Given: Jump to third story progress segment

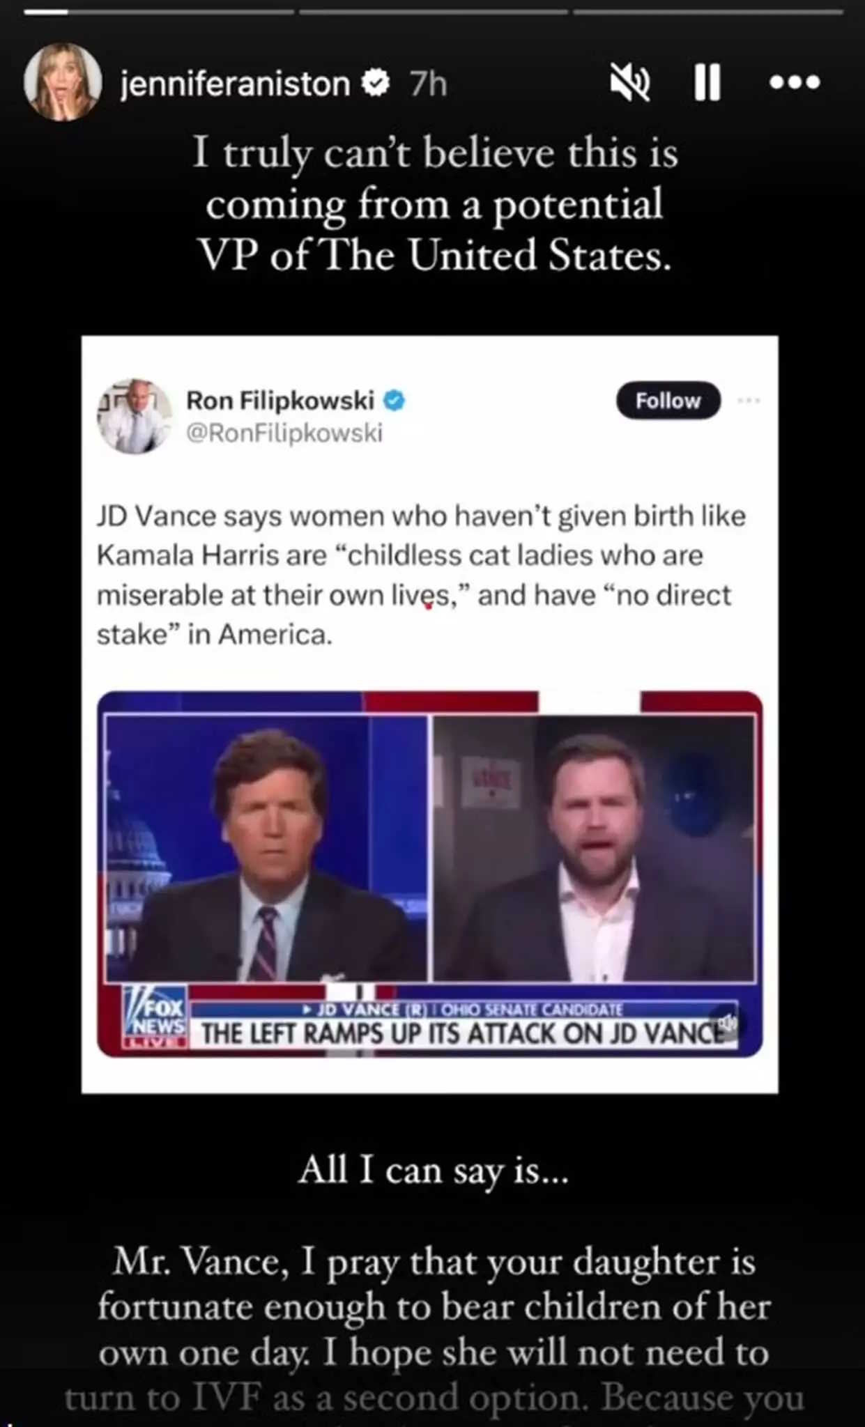Looking at the screenshot, I should pos(708,12).
